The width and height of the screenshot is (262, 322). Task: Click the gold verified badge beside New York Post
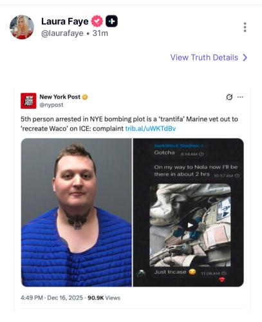click(85, 97)
